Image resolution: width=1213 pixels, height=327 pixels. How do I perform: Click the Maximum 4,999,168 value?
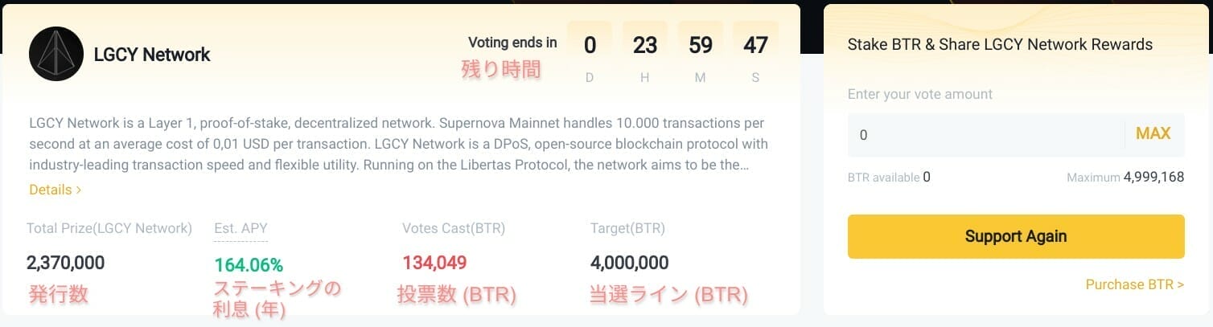click(1153, 177)
